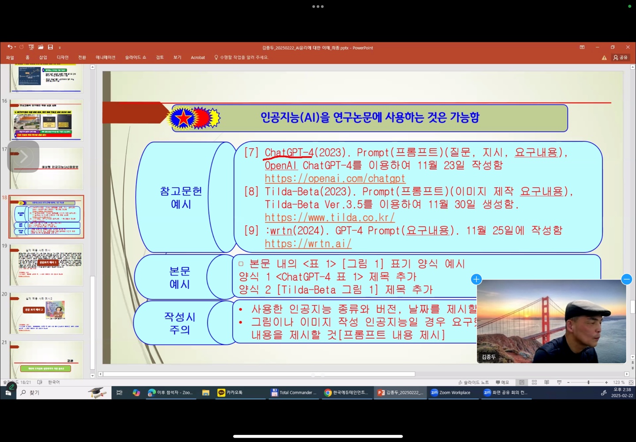This screenshot has width=636, height=442.
Task: Click the blue minus button on video overlay
Action: click(x=626, y=279)
